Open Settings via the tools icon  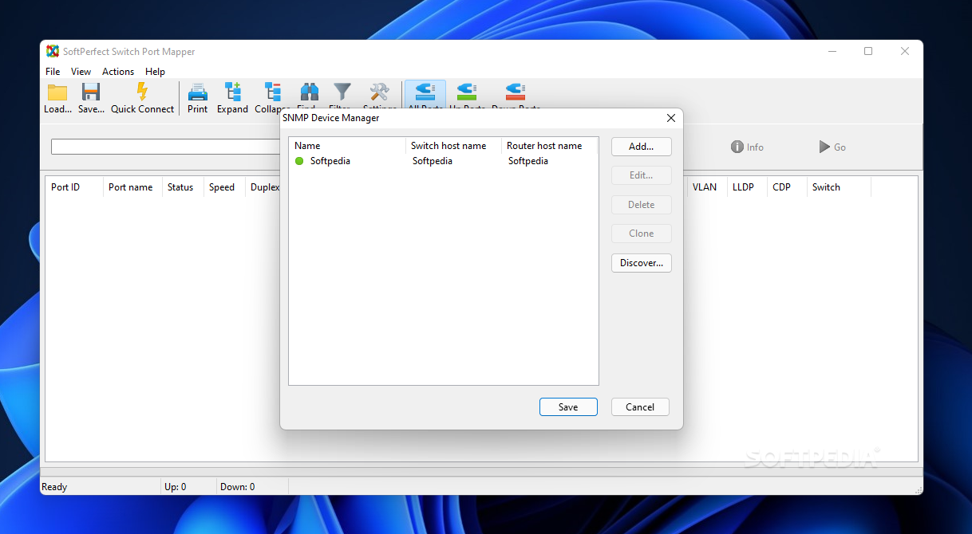point(379,92)
